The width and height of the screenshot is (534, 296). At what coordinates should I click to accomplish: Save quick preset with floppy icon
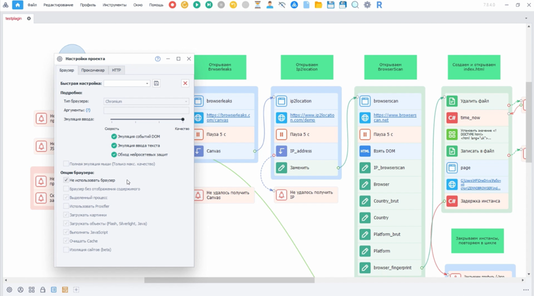click(156, 83)
